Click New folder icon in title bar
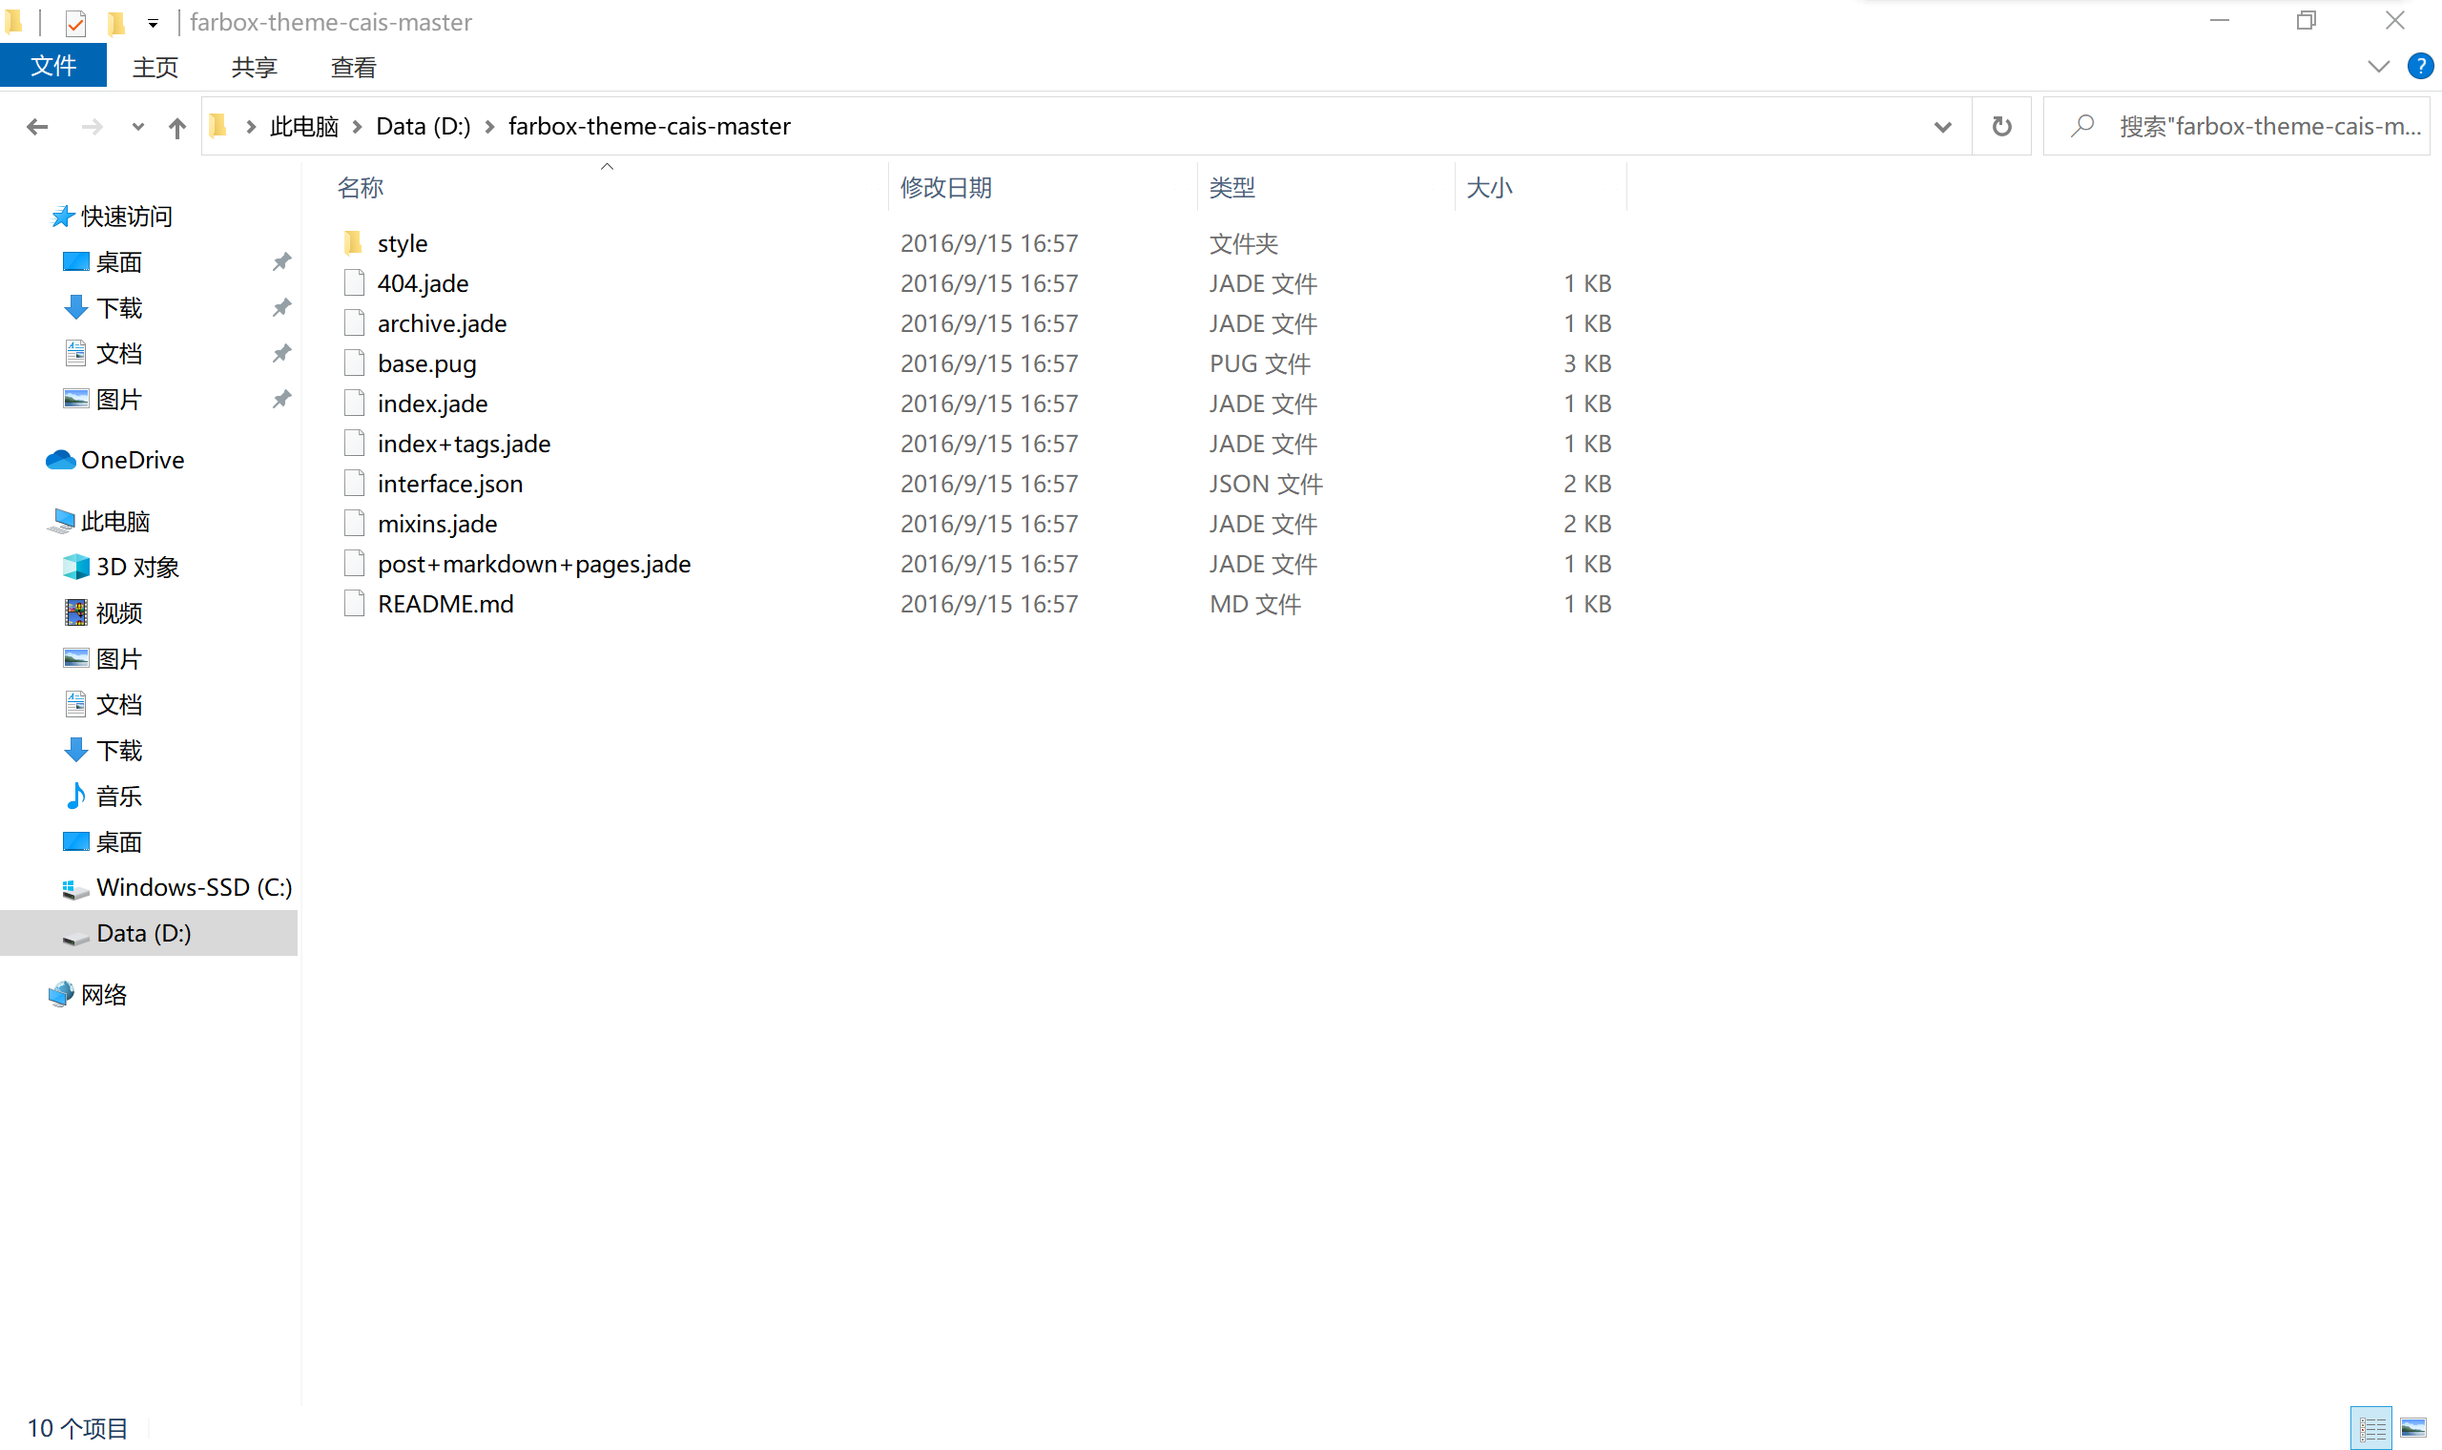2442x1450 pixels. pyautogui.click(x=116, y=23)
